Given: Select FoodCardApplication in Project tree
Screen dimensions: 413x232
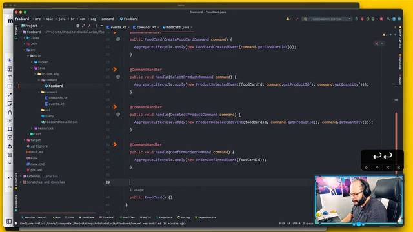Looking at the screenshot, I should tap(59, 122).
